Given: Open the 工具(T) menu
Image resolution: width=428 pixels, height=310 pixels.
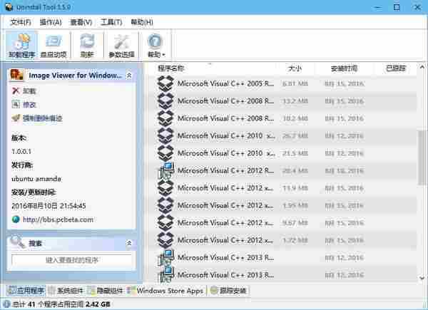Looking at the screenshot, I should coord(111,22).
